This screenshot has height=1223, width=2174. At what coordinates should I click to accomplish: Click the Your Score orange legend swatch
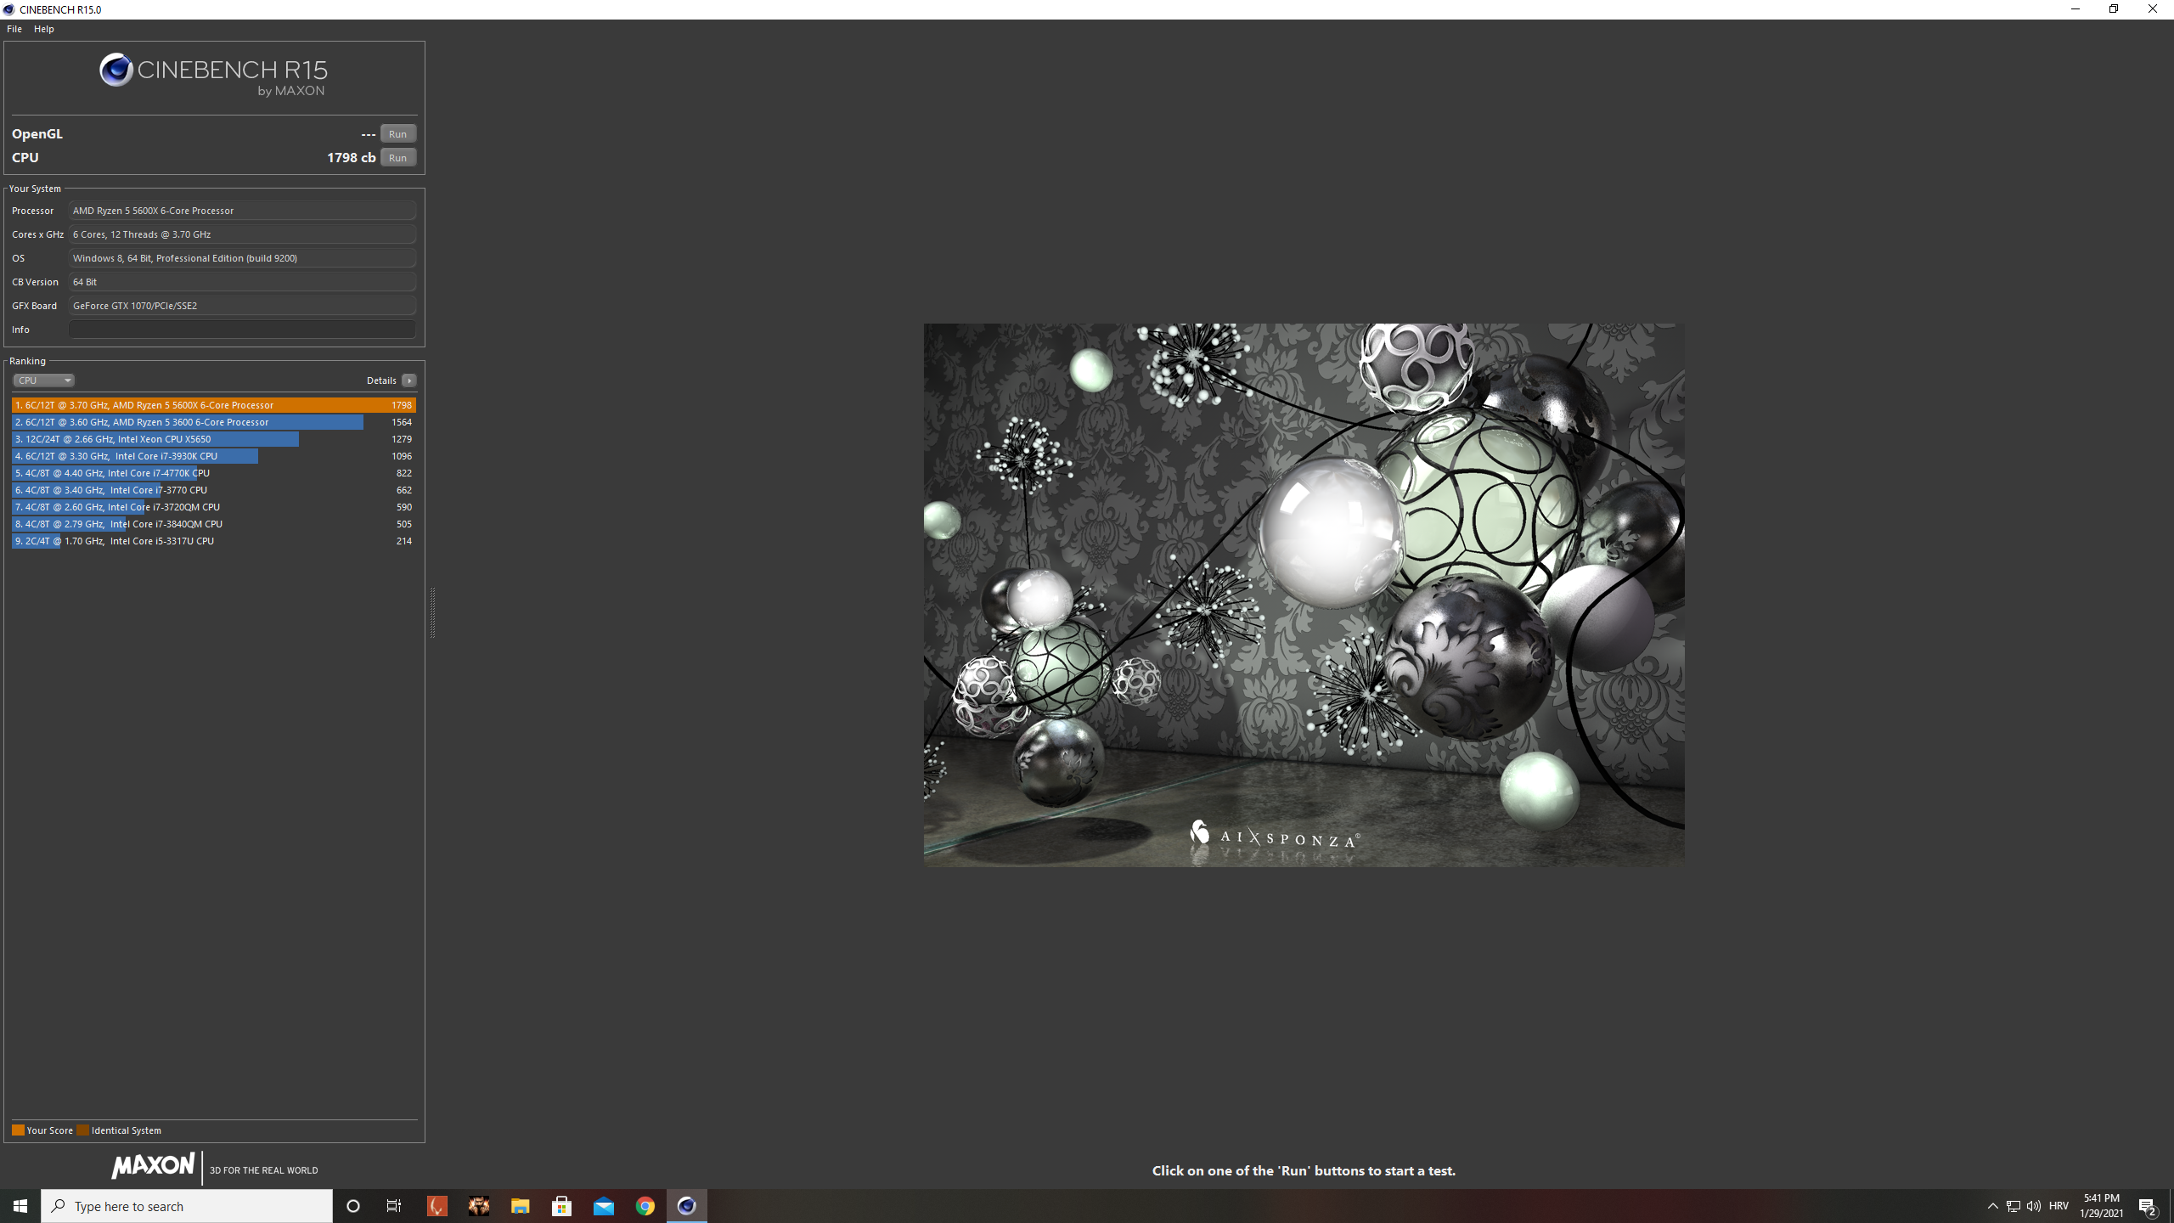pyautogui.click(x=18, y=1130)
